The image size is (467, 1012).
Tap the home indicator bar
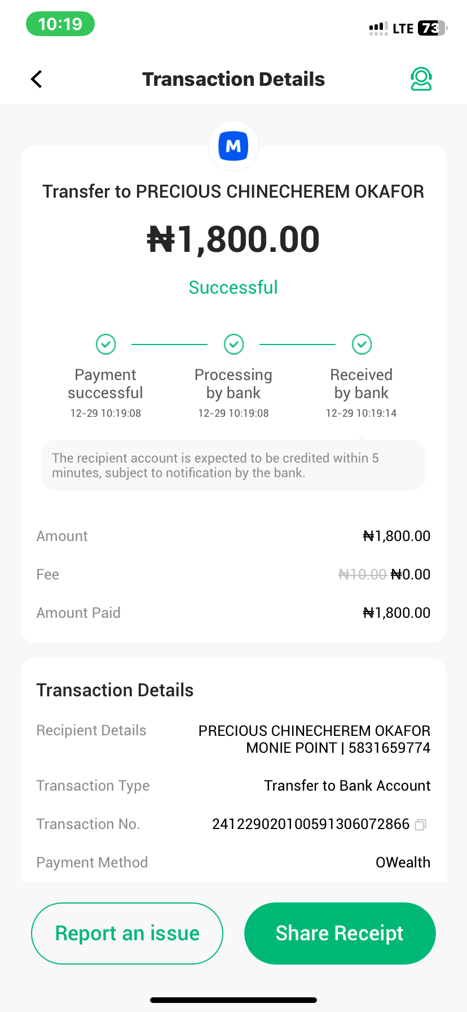(233, 1000)
